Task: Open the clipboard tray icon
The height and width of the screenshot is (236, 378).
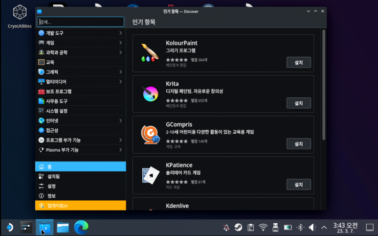Action: click(251, 227)
